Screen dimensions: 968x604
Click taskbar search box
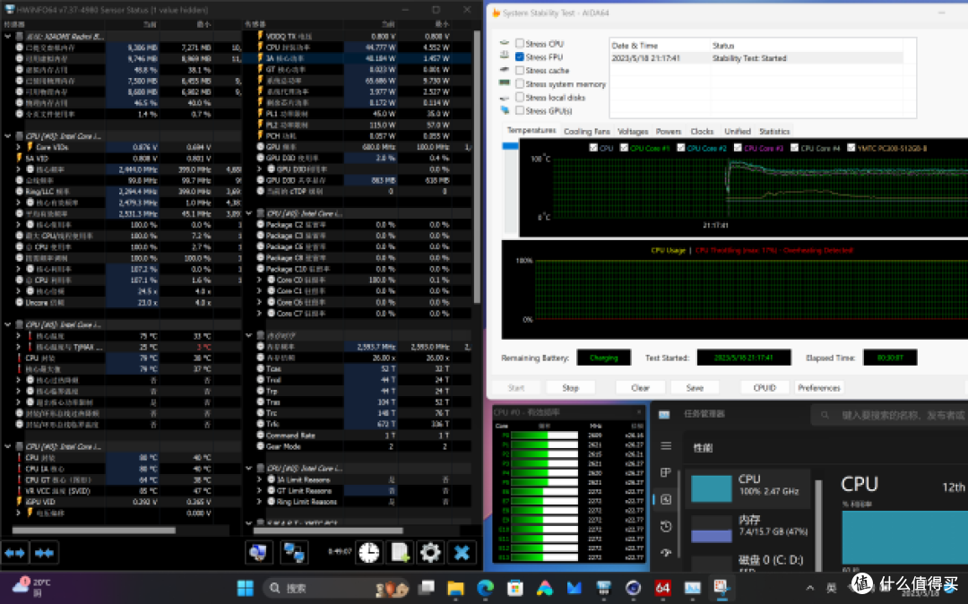[x=336, y=588]
